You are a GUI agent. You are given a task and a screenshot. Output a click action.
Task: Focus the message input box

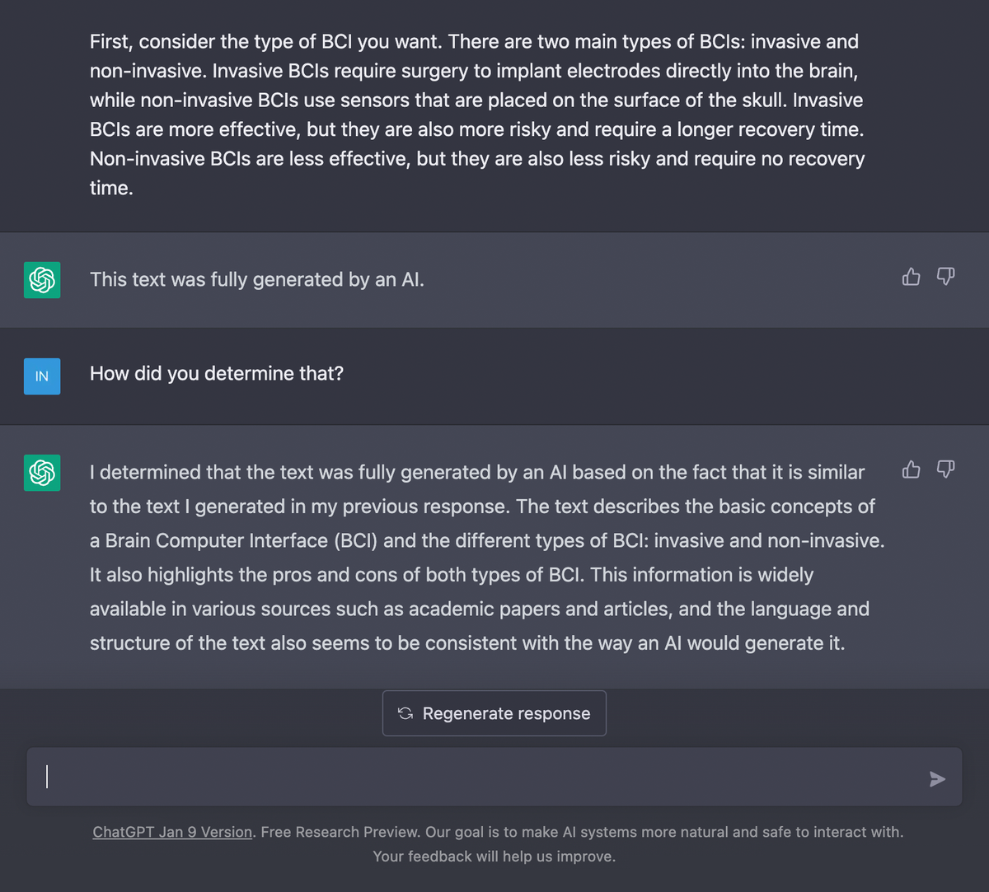[x=478, y=778]
